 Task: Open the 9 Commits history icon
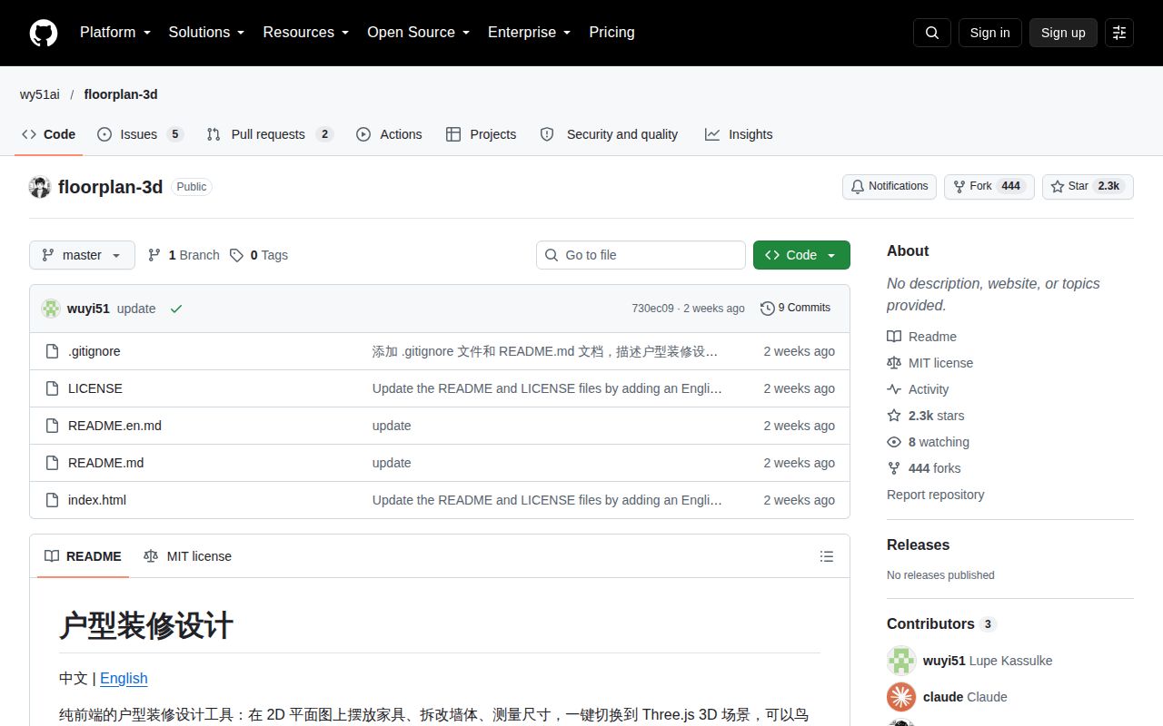[x=768, y=309]
